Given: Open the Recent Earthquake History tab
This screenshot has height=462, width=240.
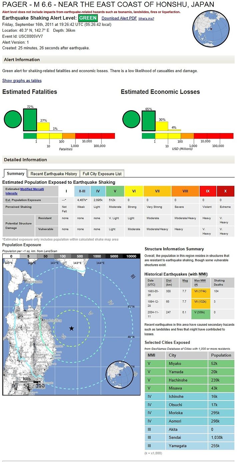Looking at the screenshot, I should click(x=54, y=174).
